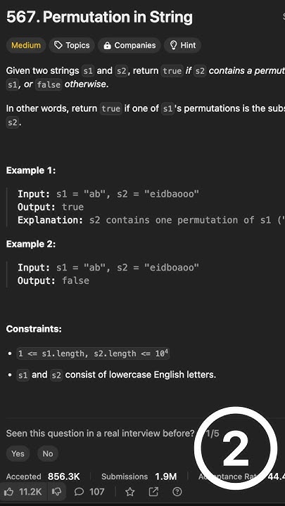285x506 pixels.
Task: Star this problem as a favorite
Action: tap(130, 492)
